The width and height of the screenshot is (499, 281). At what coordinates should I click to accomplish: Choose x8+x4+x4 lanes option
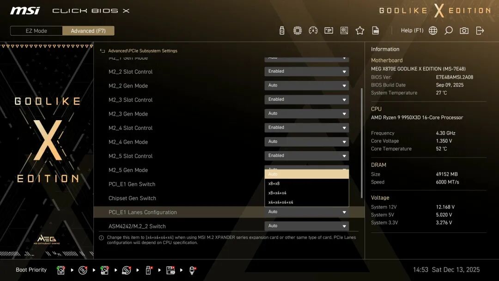click(306, 193)
